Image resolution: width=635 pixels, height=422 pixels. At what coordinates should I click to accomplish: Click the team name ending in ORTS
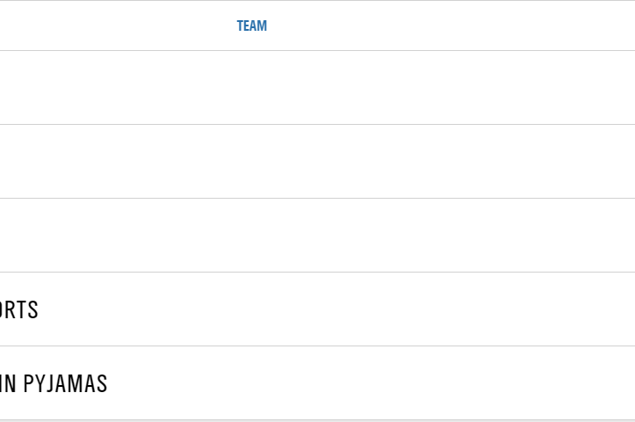coord(18,309)
